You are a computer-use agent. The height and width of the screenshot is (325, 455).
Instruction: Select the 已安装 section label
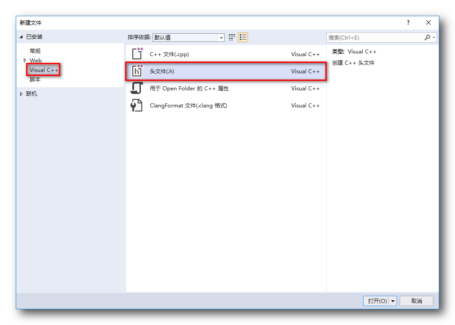click(x=34, y=37)
